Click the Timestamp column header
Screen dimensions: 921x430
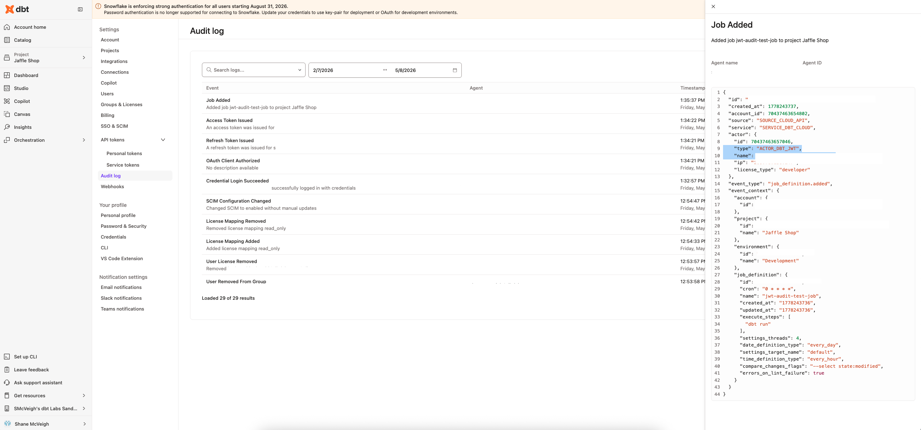pos(692,88)
